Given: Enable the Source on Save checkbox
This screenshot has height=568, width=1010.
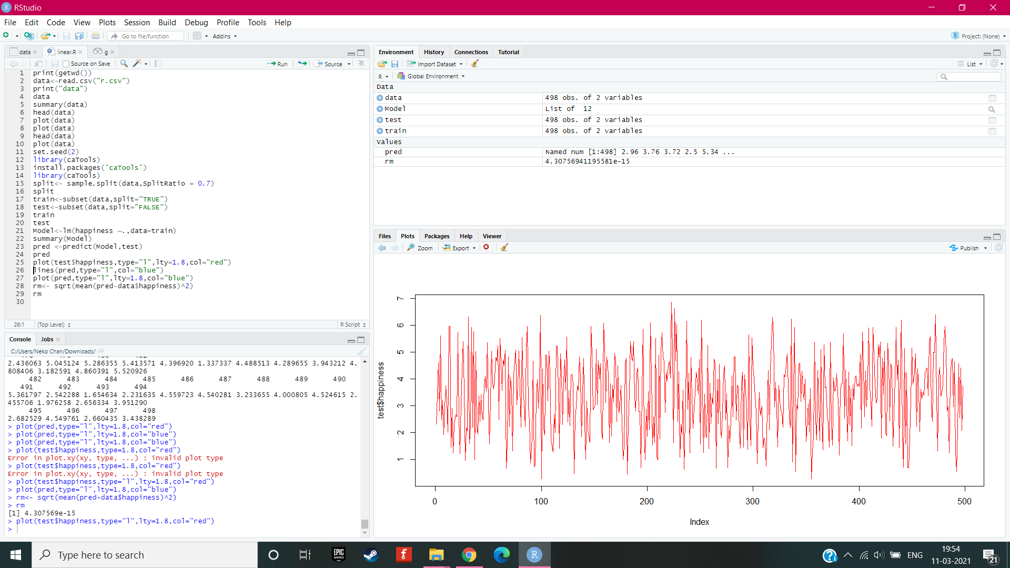Looking at the screenshot, I should tap(65, 63).
